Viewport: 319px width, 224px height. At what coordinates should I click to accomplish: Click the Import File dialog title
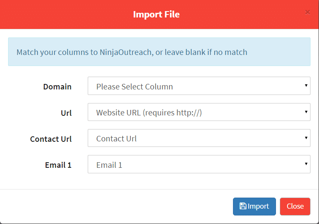coord(156,14)
